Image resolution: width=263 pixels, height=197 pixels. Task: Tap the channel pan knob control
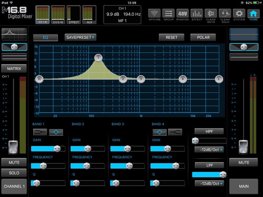[14, 47]
